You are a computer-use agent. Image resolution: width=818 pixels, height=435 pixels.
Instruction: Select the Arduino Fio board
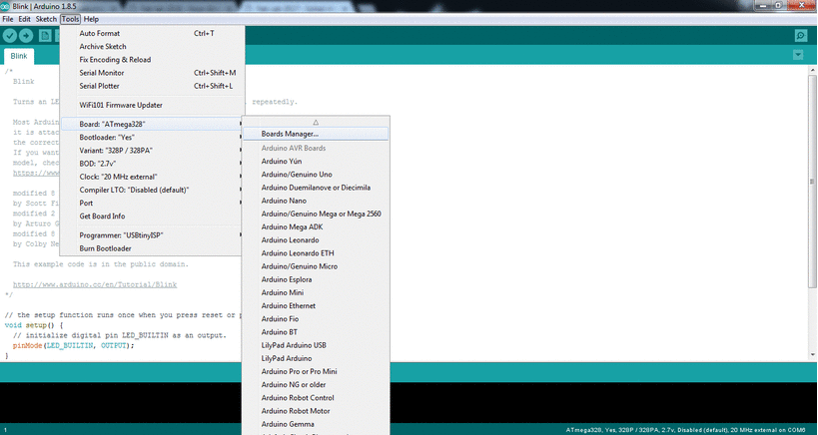coord(316,319)
